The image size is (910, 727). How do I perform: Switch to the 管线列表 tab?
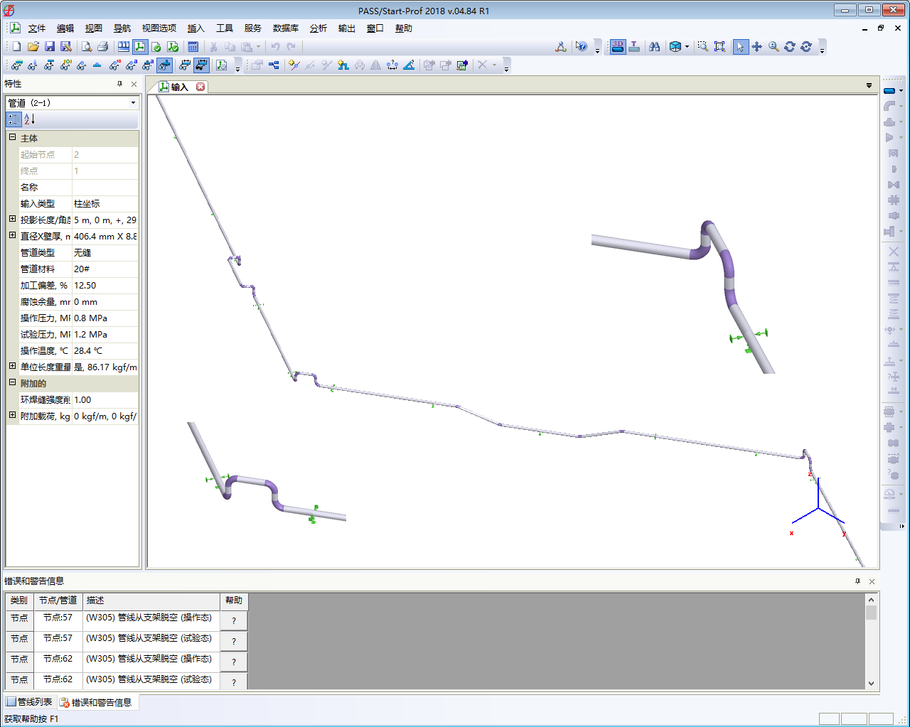29,702
